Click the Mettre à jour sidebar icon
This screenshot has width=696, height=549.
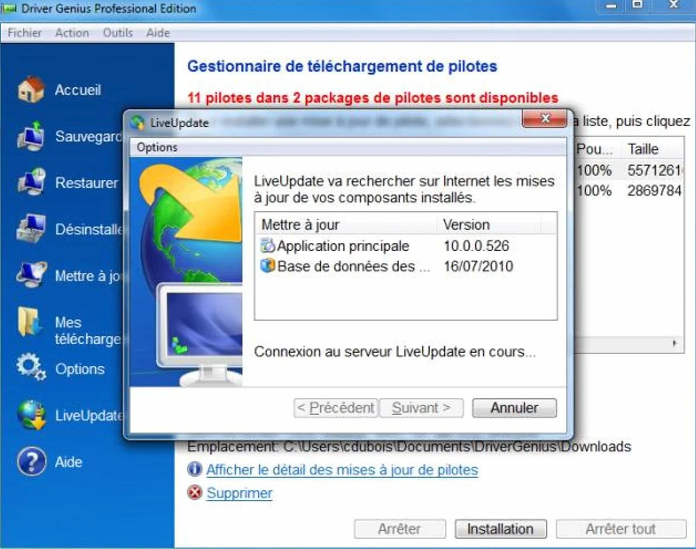point(31,275)
